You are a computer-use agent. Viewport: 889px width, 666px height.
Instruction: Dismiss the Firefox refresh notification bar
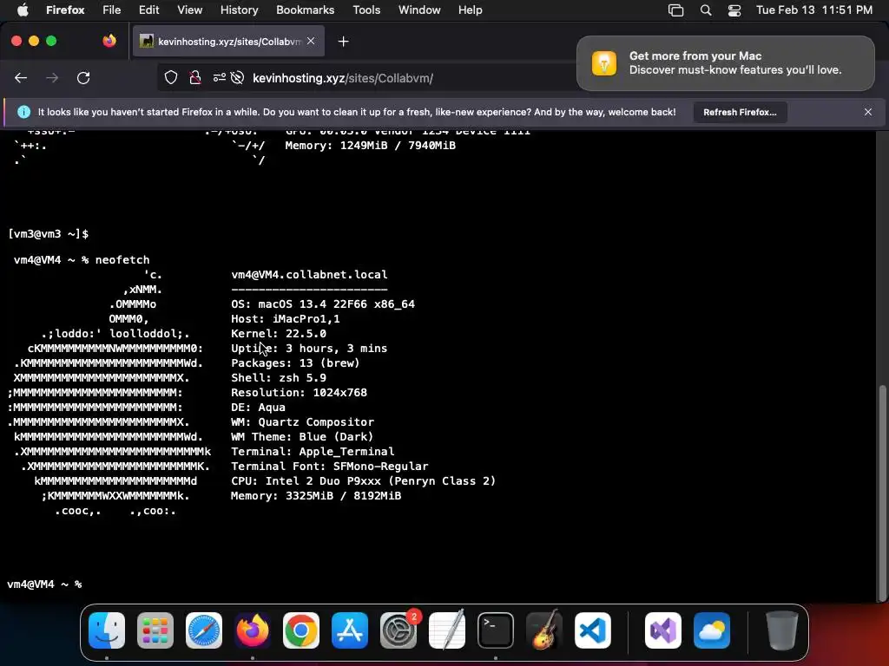point(868,112)
